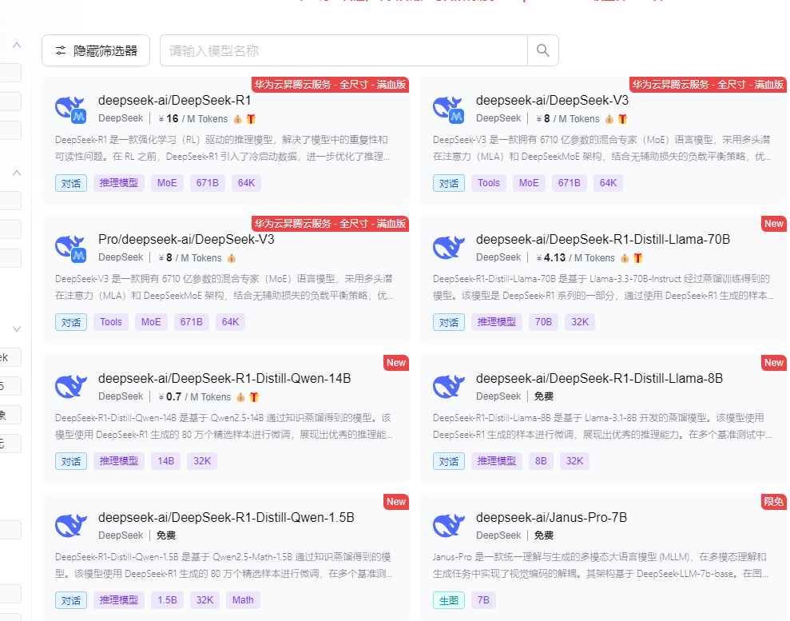Click the New badge on Distill-Llama-70B card
The width and height of the screenshot is (790, 621).
(774, 224)
